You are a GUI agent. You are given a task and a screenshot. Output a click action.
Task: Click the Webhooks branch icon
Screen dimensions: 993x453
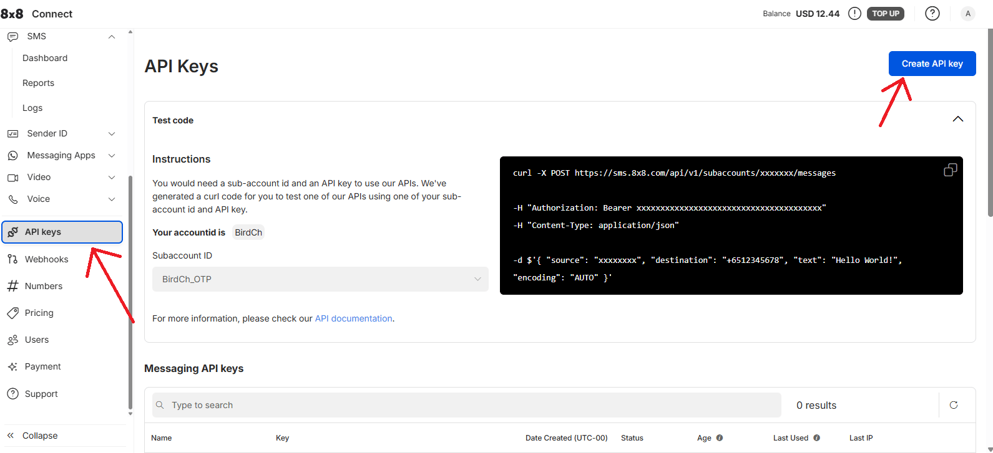pos(12,259)
